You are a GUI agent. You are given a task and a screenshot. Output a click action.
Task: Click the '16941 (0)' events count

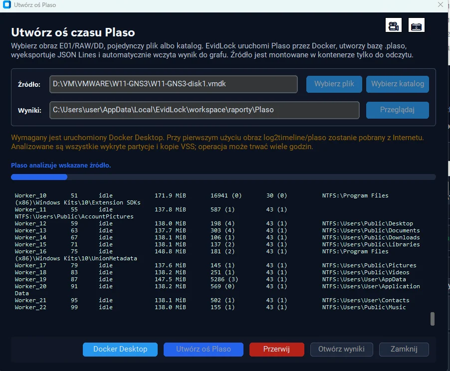pos(226,195)
